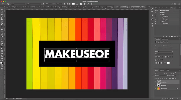This screenshot has height=100, width=181.
Task: Select the Gradient tool
Action: click(2, 36)
